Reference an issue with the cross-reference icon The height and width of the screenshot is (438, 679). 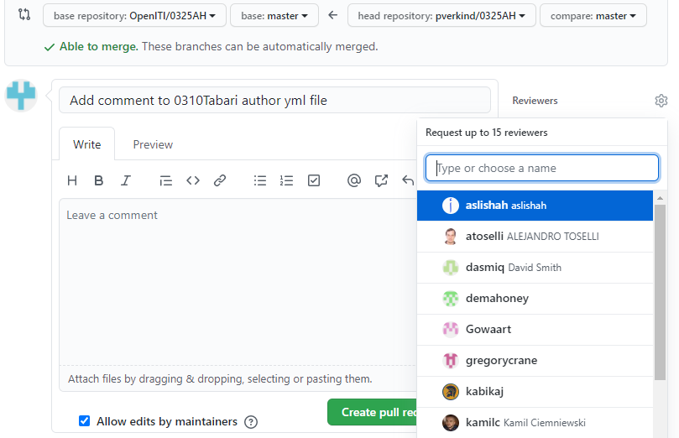pos(381,180)
